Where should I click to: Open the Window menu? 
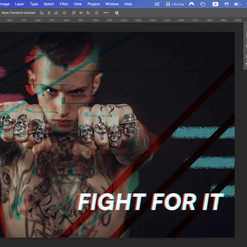pyautogui.click(x=112, y=4)
